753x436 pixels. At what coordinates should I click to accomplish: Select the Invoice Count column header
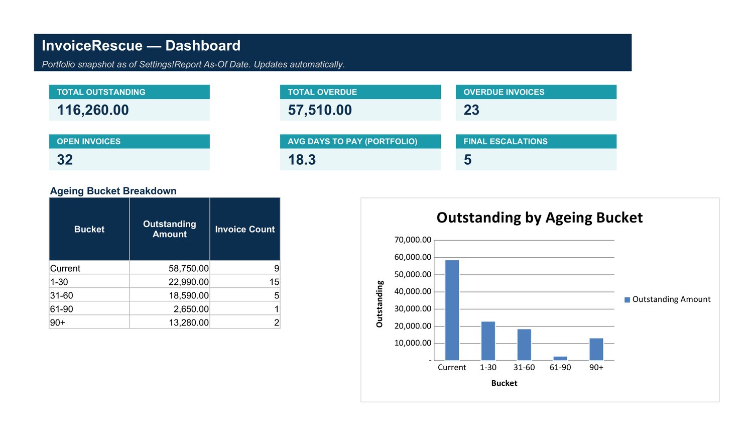[245, 229]
